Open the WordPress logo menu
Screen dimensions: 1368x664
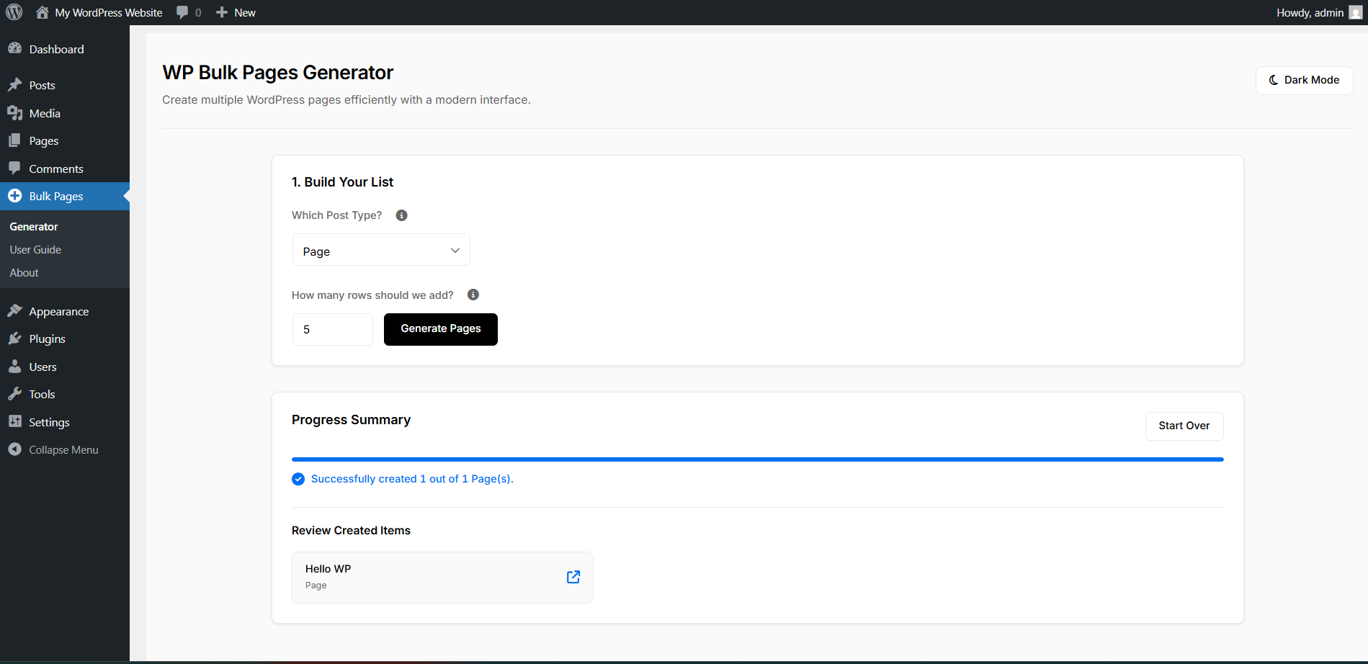pos(14,12)
